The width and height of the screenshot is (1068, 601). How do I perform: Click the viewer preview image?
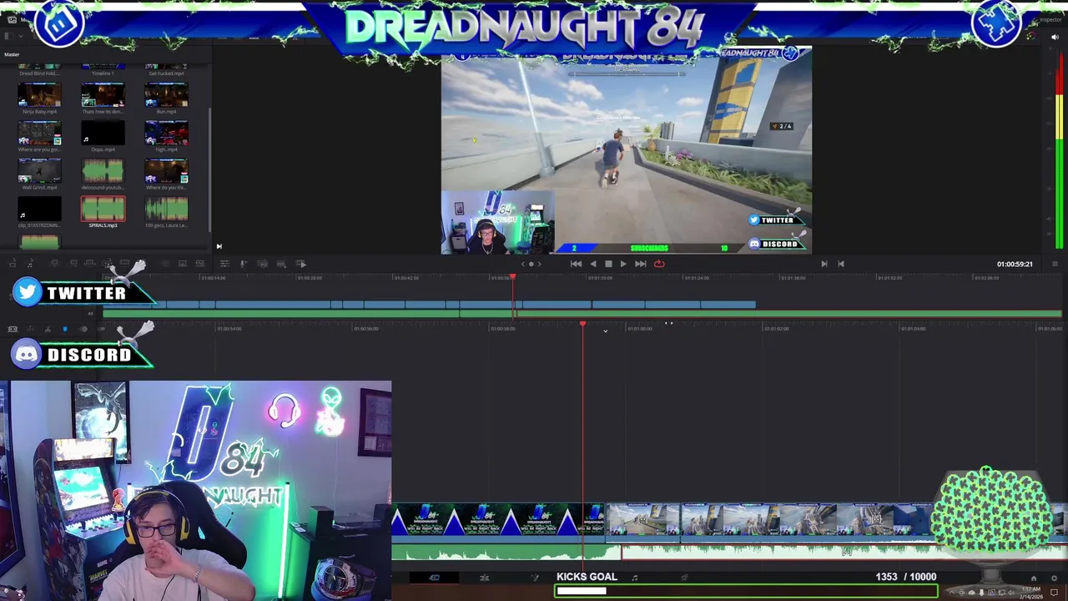pyautogui.click(x=626, y=150)
